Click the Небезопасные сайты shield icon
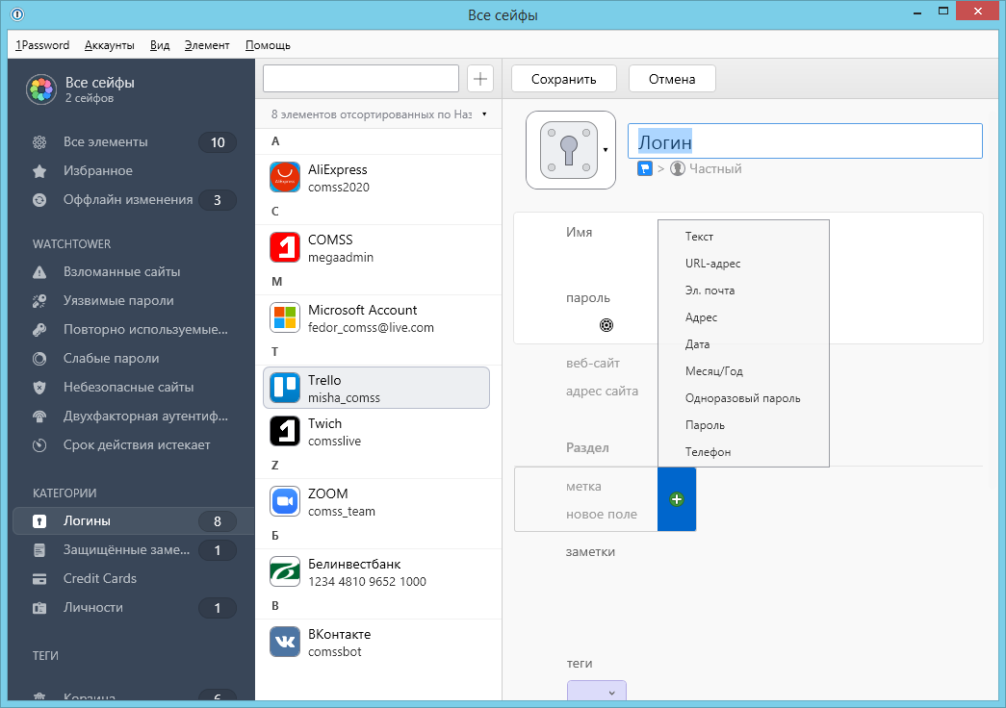Screen dimensions: 1006x708 pyautogui.click(x=39, y=388)
